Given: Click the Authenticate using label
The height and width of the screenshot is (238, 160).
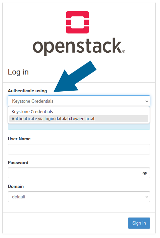Looking at the screenshot, I should [27, 91].
